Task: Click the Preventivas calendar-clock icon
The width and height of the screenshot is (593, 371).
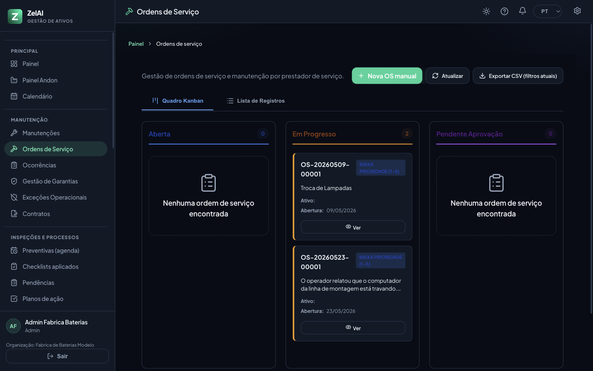Action: tap(14, 251)
